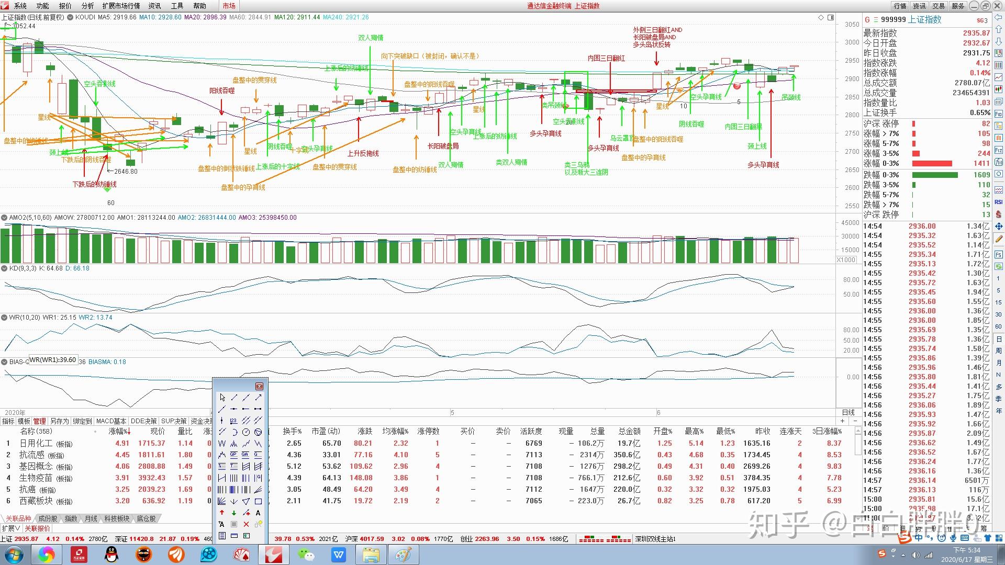Select the text A annotation tool
Screen dimensions: 1005x565
258,513
